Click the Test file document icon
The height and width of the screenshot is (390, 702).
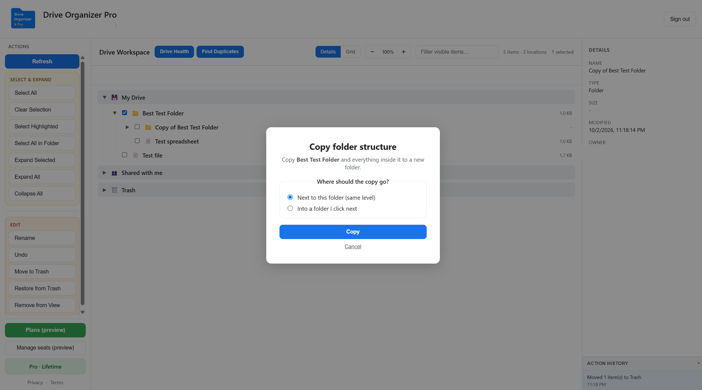coord(135,155)
